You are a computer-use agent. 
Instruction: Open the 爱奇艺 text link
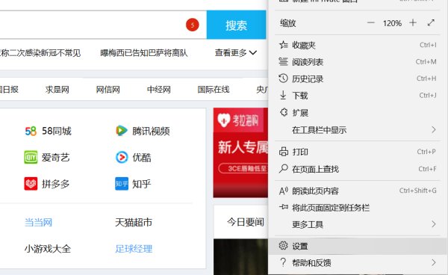pyautogui.click(x=55, y=157)
